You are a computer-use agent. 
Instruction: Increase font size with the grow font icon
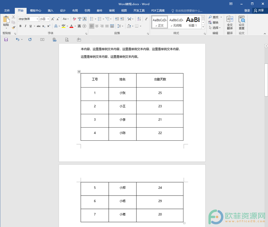tap(53, 19)
